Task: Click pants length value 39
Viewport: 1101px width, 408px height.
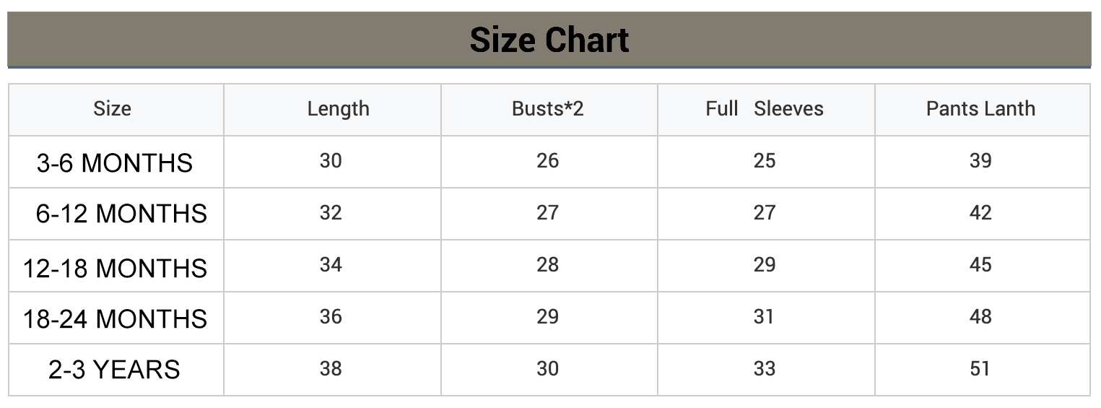Action: point(980,160)
